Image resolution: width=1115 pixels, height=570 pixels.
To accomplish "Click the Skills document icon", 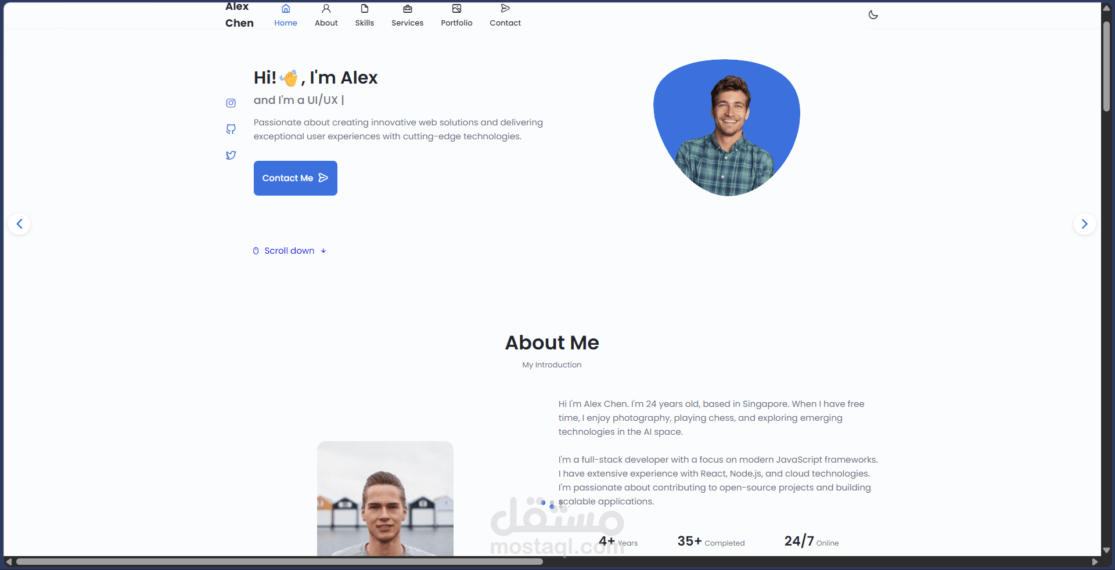I will point(365,9).
